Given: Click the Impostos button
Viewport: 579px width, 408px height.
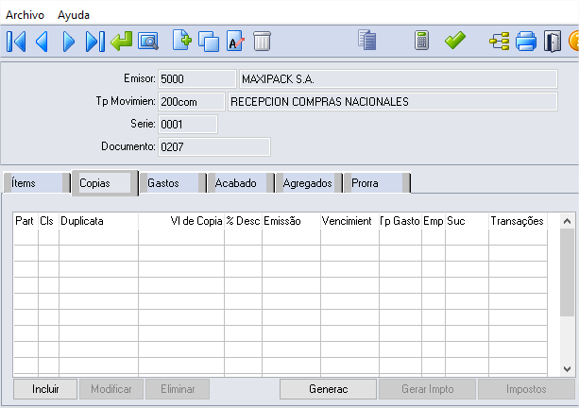Looking at the screenshot, I should (526, 389).
